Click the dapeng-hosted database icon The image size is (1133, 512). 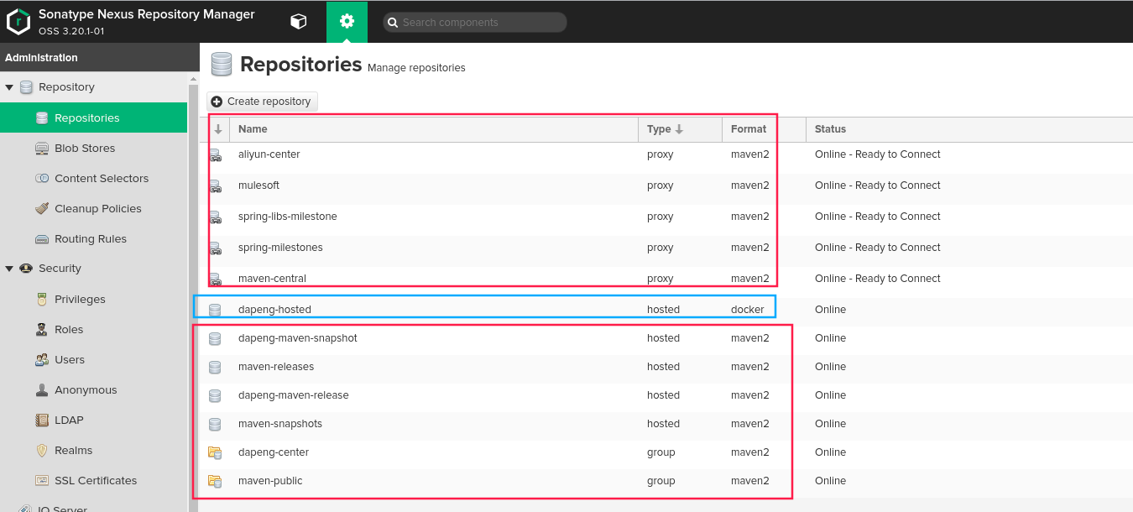pos(215,310)
